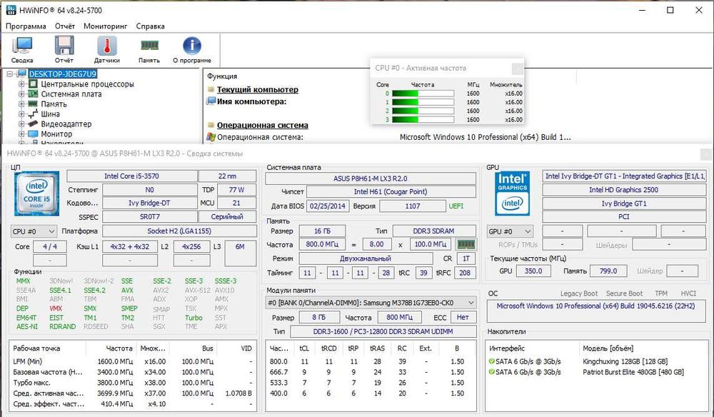The width and height of the screenshot is (714, 417).
Task: Click the BIOS date 02/25/2014 field
Action: coord(328,206)
